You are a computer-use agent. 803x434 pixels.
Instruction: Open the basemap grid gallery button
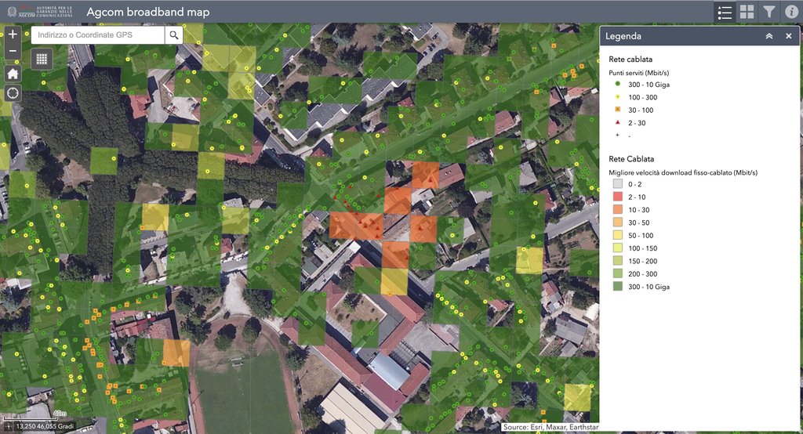42,58
